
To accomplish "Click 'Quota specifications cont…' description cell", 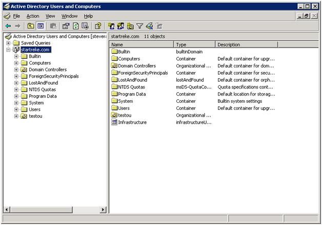I will pos(246,87).
